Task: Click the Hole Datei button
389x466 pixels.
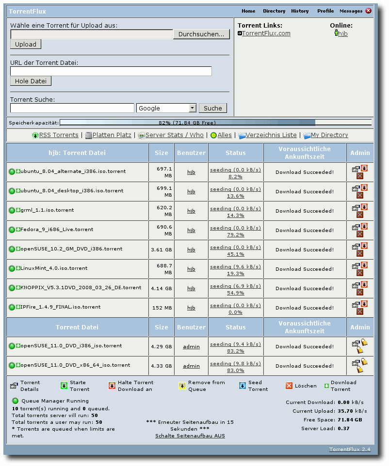Action: click(x=31, y=81)
